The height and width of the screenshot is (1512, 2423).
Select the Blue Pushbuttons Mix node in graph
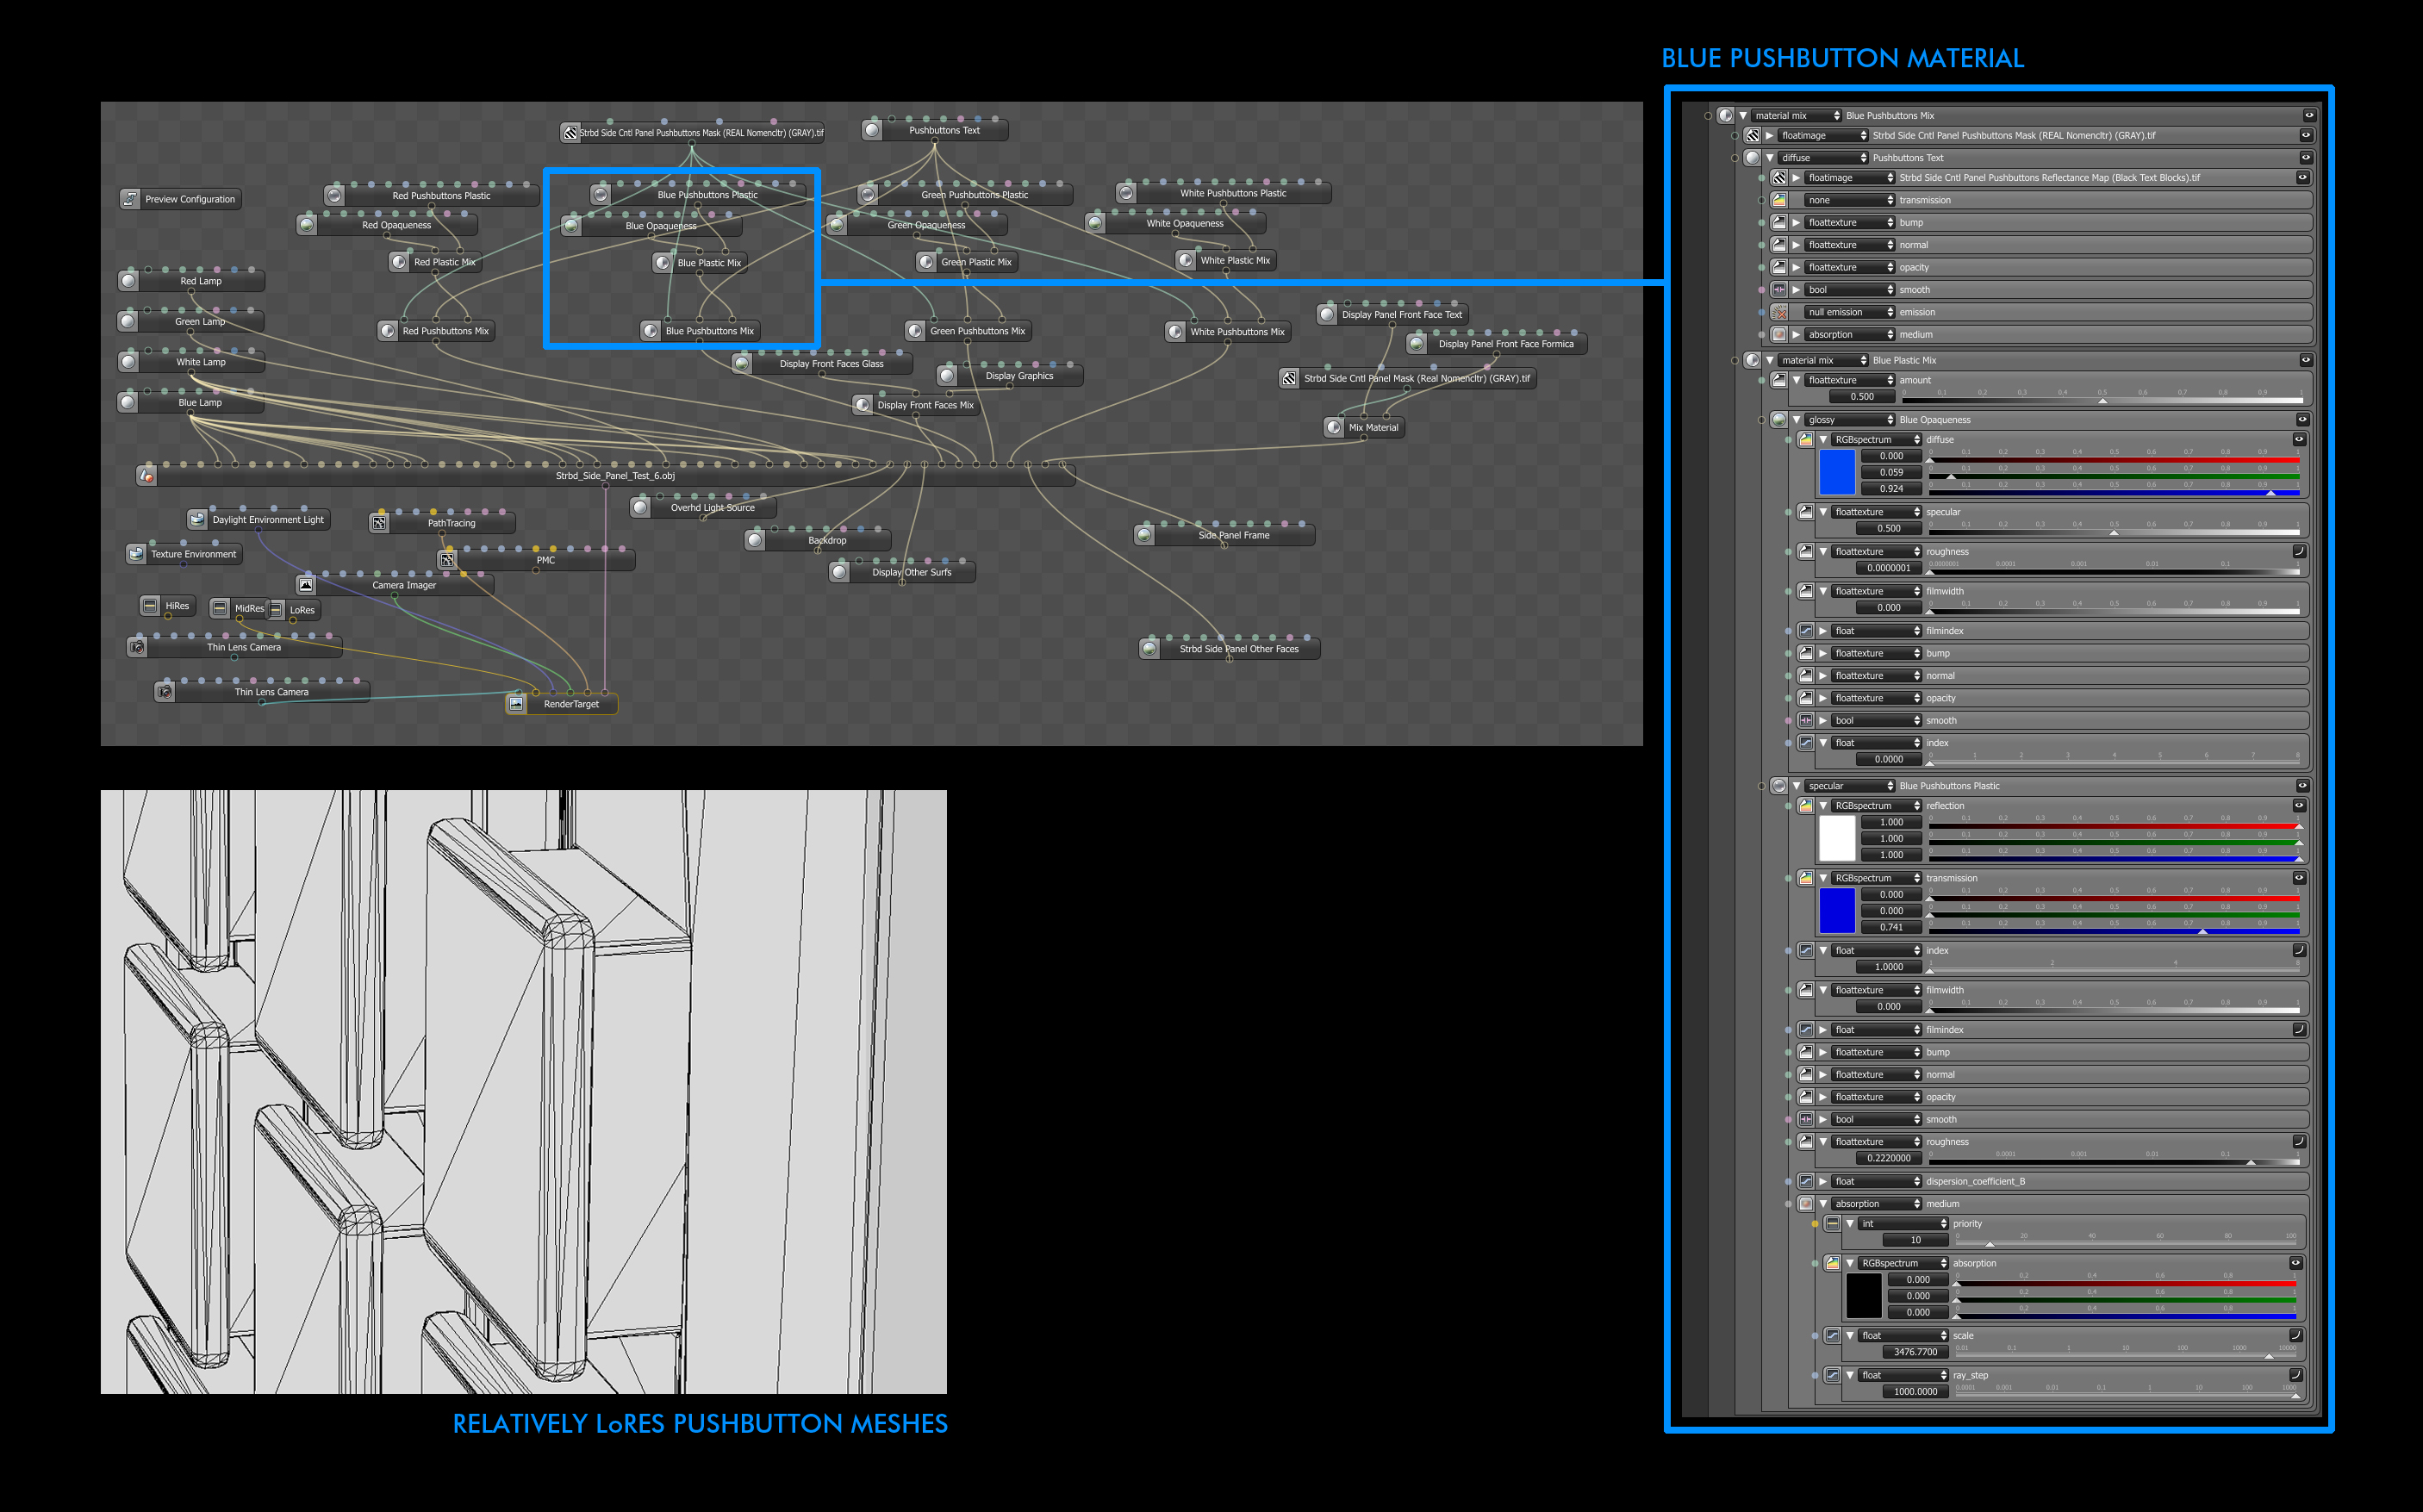[708, 331]
